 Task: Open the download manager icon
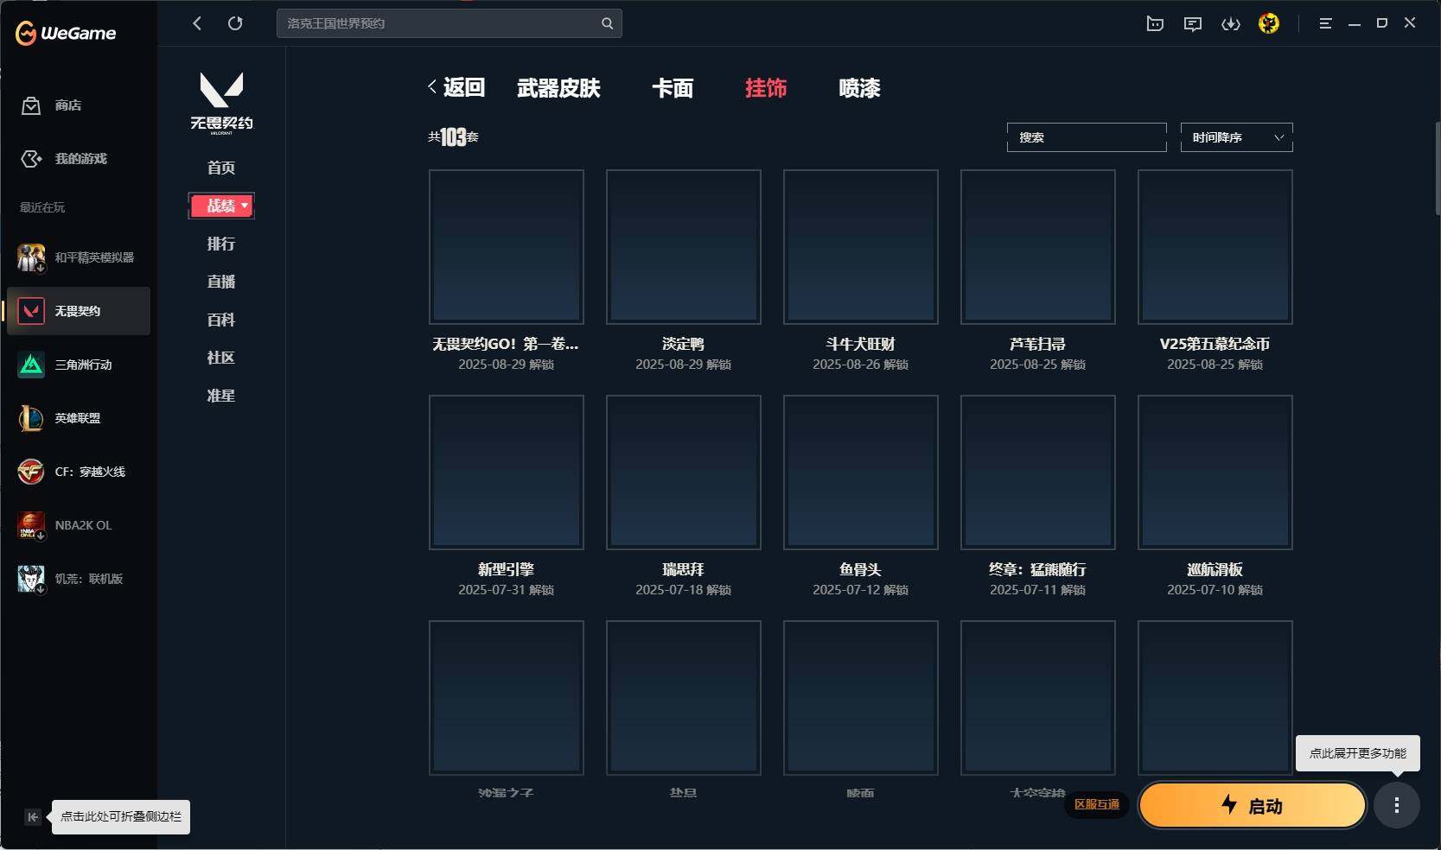point(1231,23)
